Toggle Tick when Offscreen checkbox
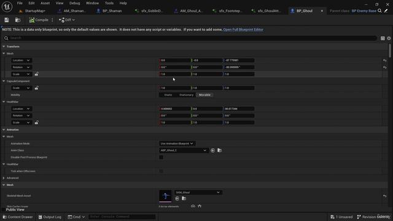The image size is (393, 221). click(x=161, y=171)
